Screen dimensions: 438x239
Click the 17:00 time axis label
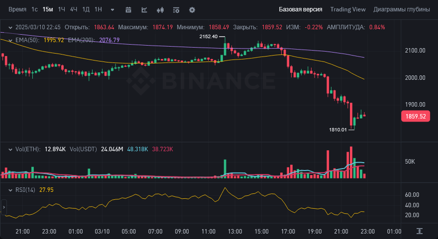288,232
